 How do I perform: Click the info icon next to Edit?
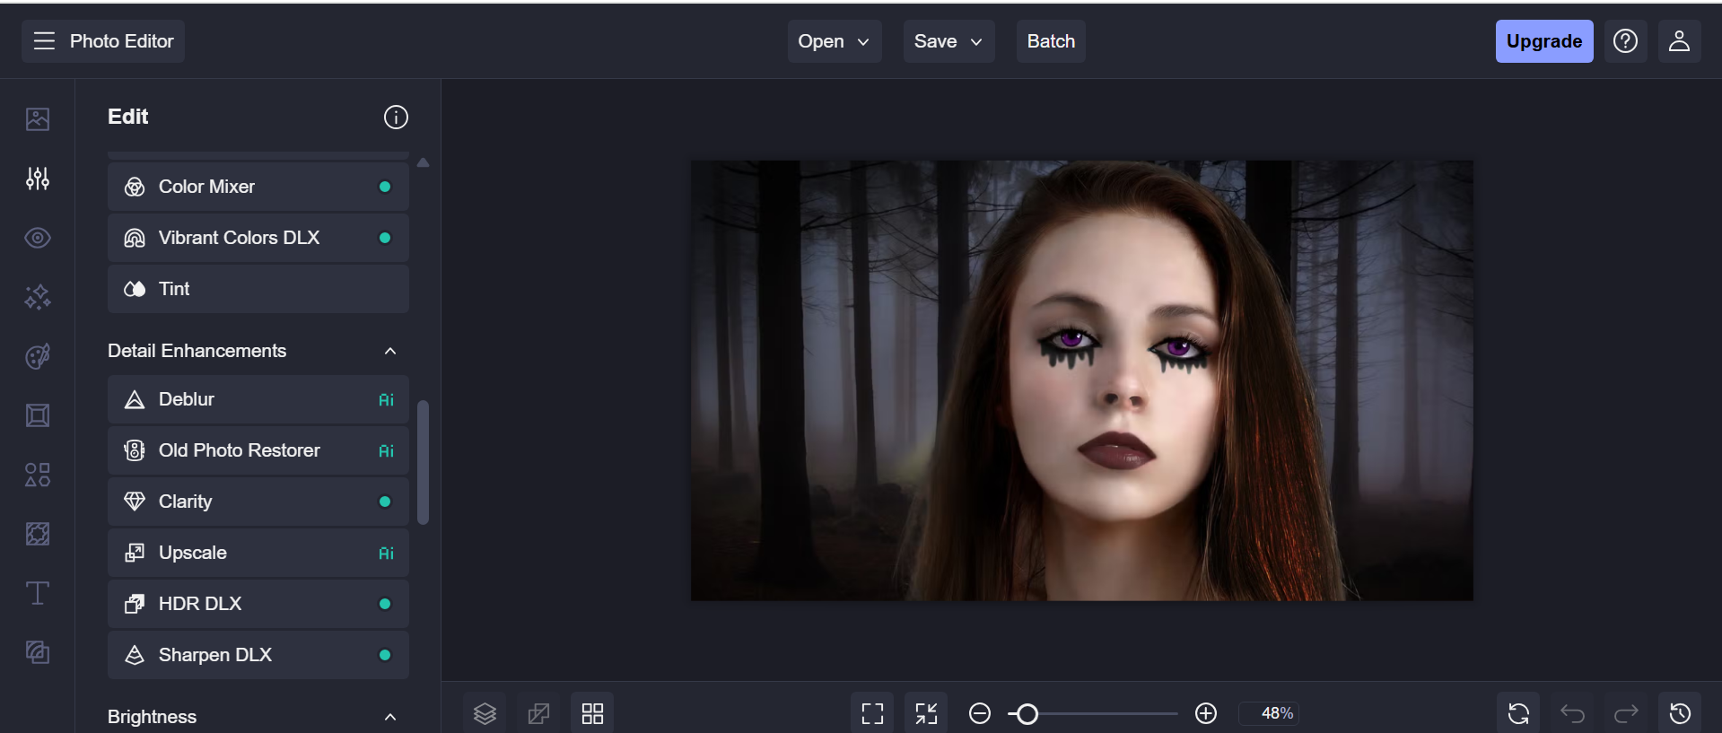coord(396,118)
